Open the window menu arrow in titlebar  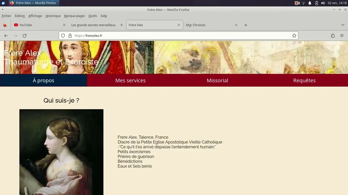2,10
